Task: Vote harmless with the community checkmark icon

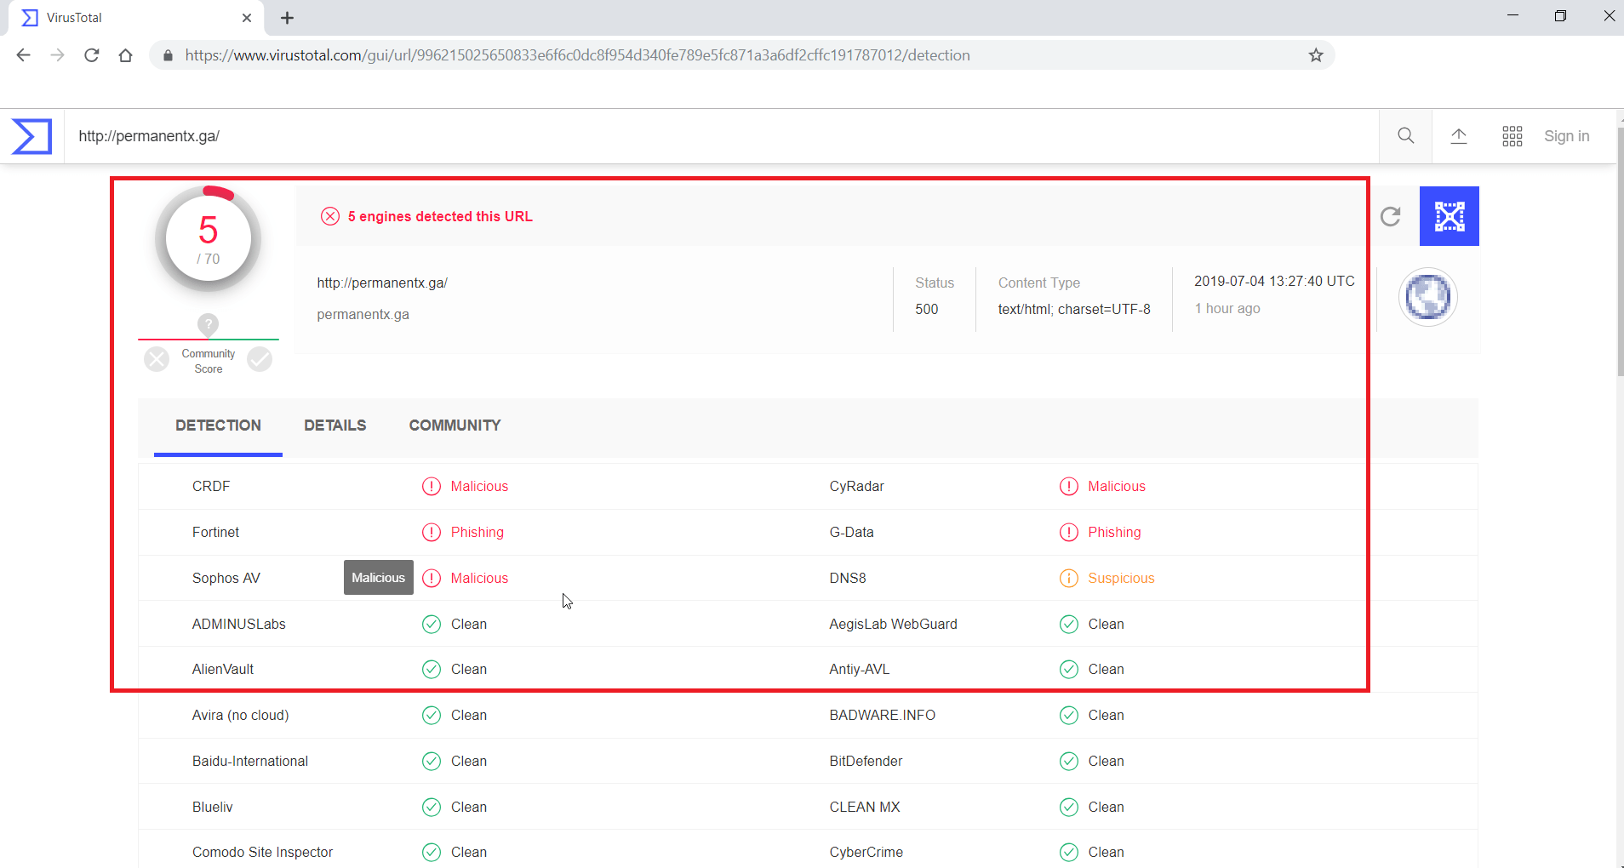Action: 260,359
